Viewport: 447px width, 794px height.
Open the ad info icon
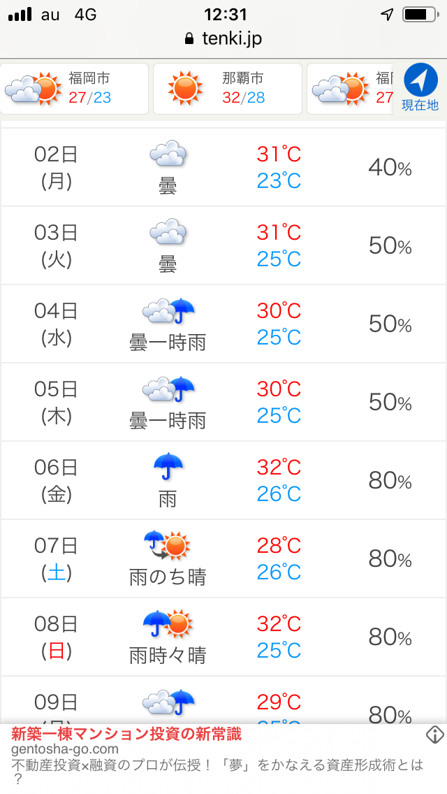pyautogui.click(x=435, y=735)
